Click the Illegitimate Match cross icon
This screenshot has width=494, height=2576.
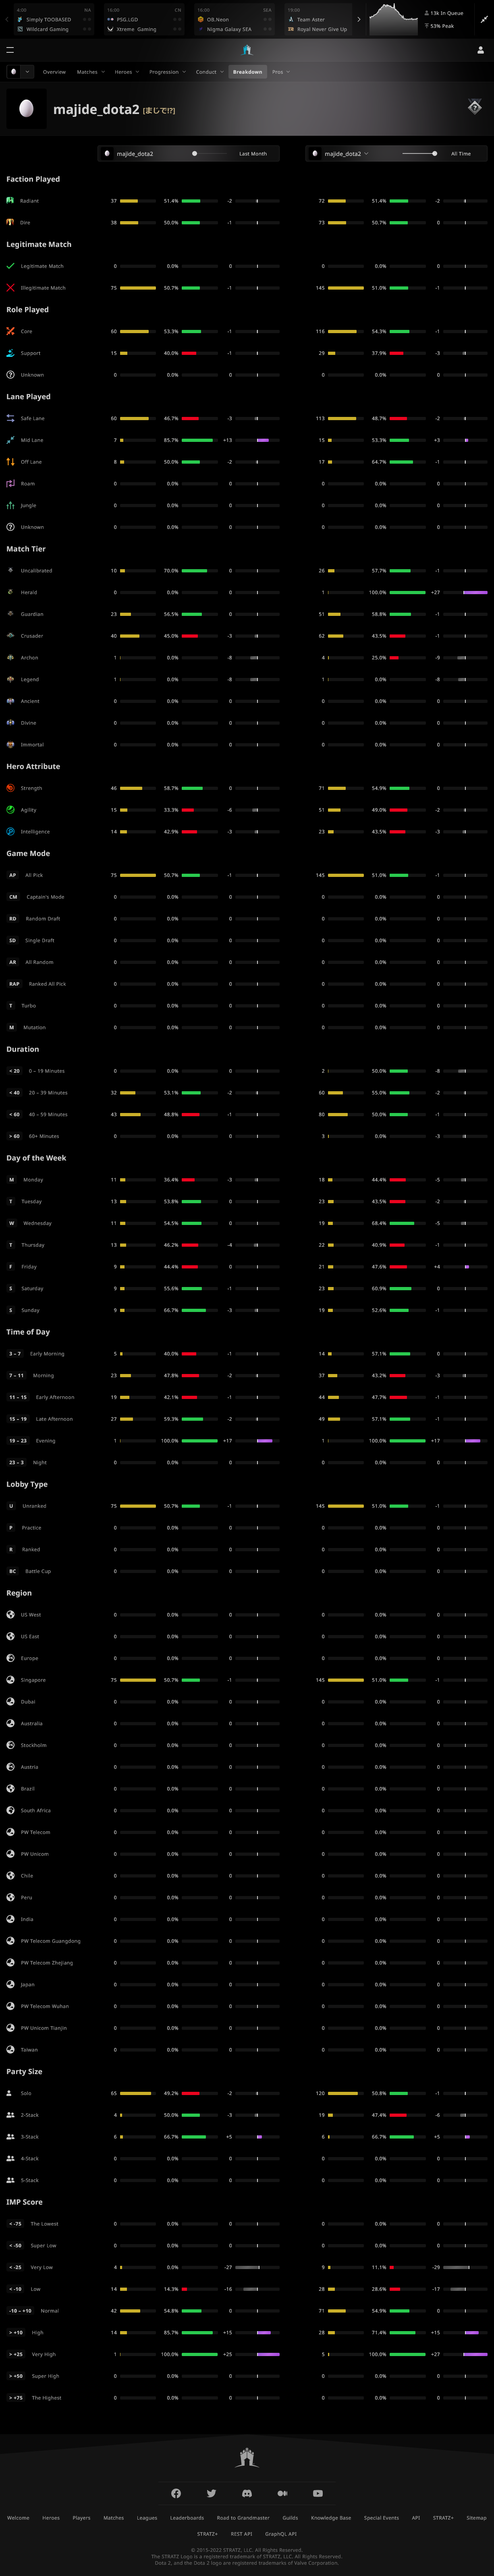coord(10,288)
